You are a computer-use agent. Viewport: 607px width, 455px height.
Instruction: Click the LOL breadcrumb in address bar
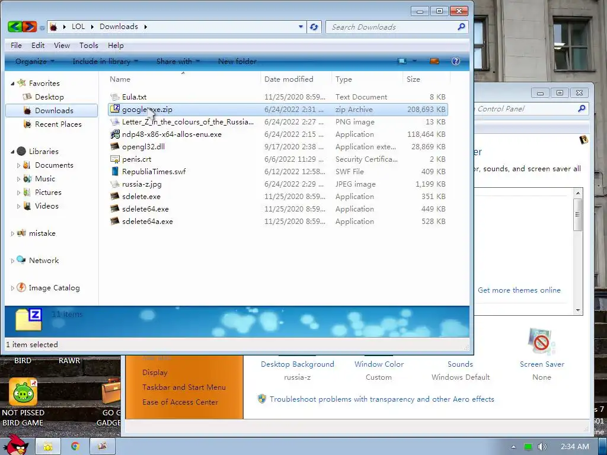78,26
